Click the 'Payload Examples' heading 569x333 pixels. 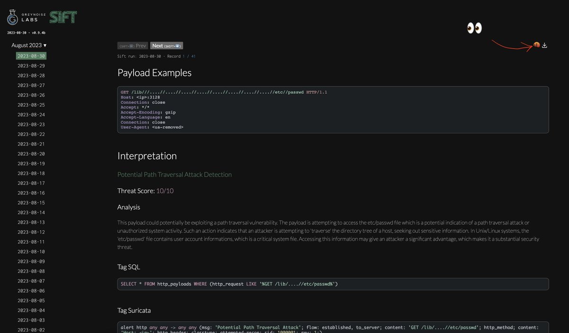155,73
